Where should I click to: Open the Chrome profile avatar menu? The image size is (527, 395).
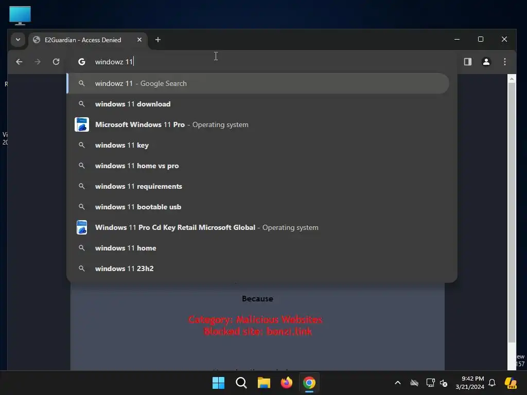click(x=486, y=62)
